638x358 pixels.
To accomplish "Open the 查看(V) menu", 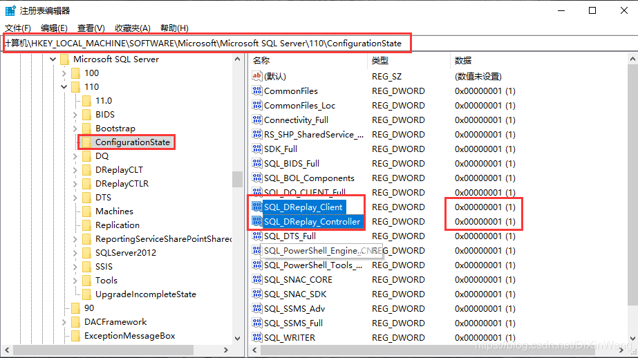I will 91,28.
